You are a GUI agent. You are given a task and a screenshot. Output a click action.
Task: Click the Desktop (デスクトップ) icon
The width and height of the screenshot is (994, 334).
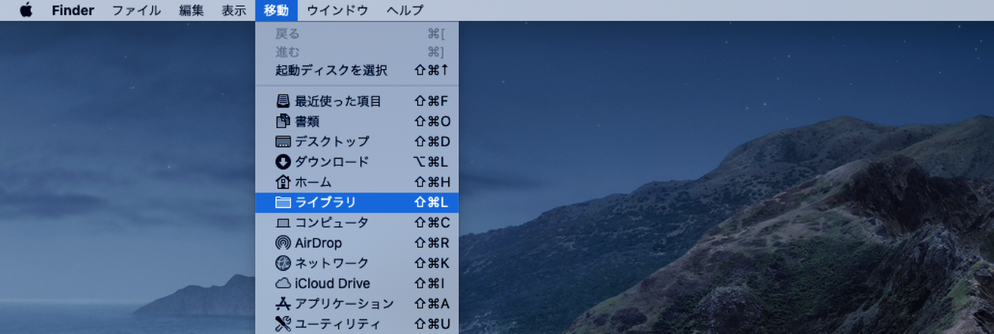click(283, 141)
